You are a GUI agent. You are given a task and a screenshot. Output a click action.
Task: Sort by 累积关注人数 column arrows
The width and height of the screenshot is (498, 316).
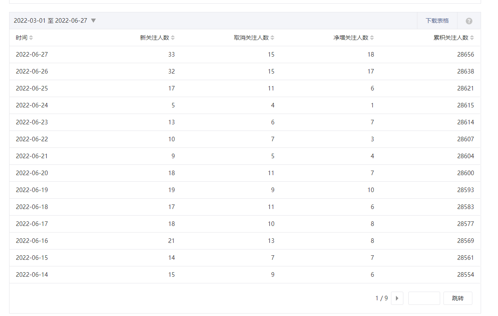pos(472,38)
